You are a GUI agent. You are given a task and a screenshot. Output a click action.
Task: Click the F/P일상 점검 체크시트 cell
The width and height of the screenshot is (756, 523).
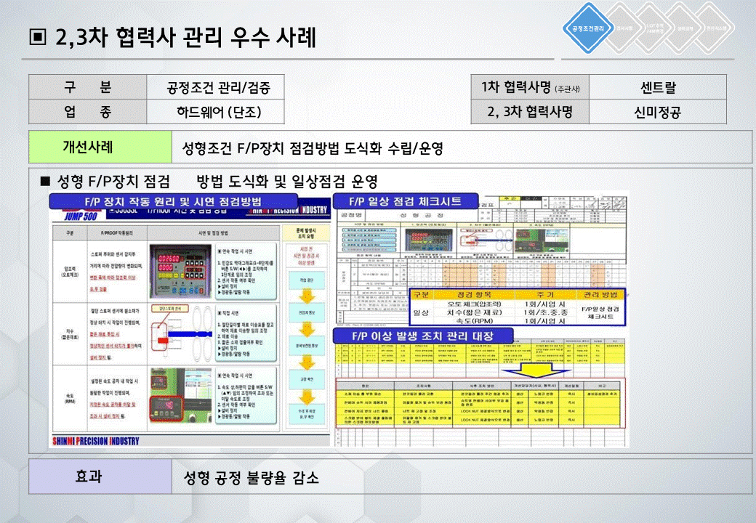[x=600, y=312]
